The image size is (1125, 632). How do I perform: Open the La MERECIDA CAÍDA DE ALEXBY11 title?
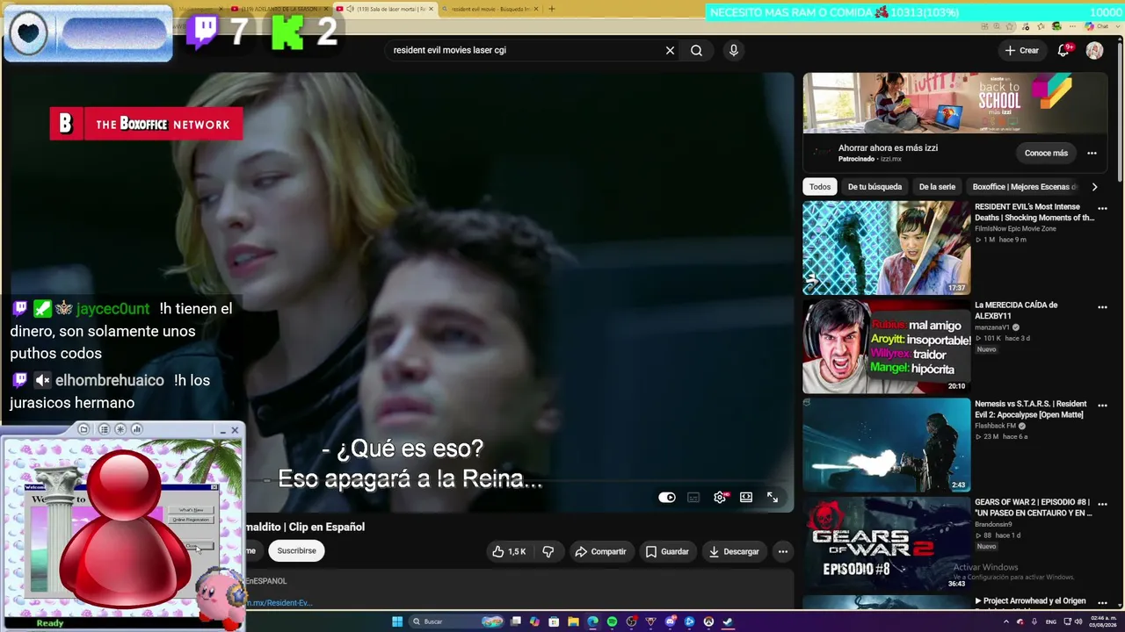[1016, 311]
